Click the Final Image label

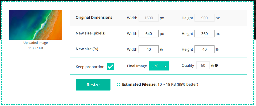[x=137, y=66]
